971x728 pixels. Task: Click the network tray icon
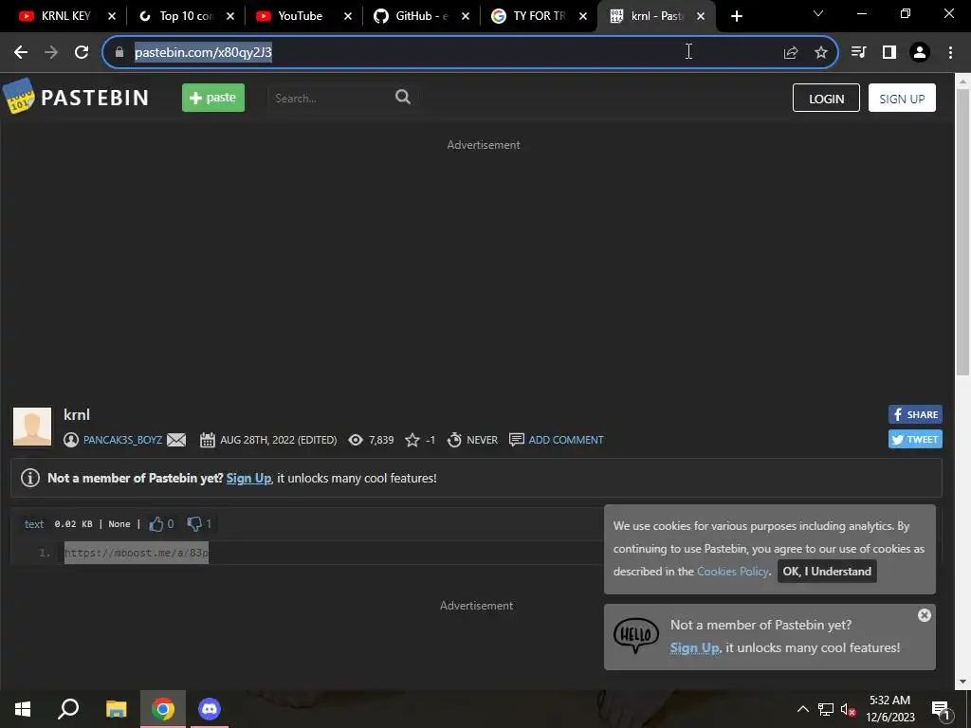click(826, 709)
